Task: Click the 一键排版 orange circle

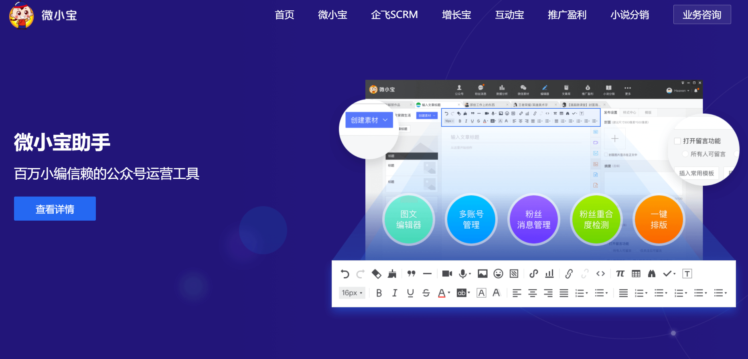Action: click(x=659, y=219)
